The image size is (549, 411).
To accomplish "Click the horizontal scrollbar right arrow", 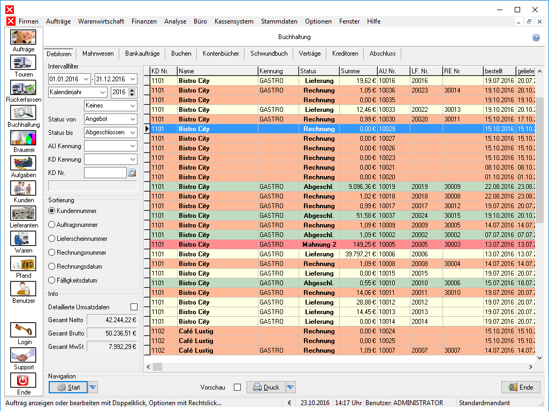I will click(x=530, y=367).
